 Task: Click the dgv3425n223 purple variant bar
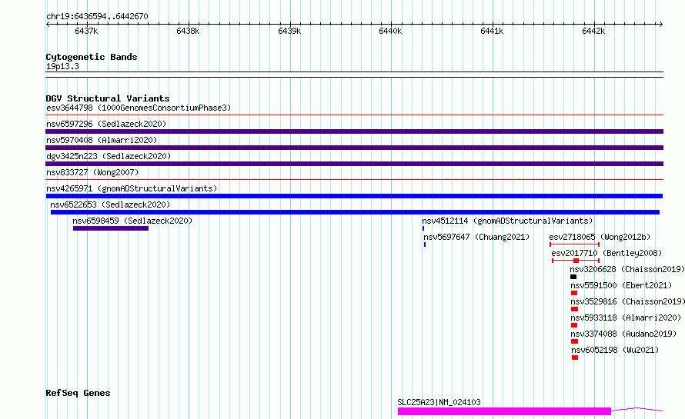coord(354,164)
